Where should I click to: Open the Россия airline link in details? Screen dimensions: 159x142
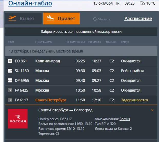point(125,119)
